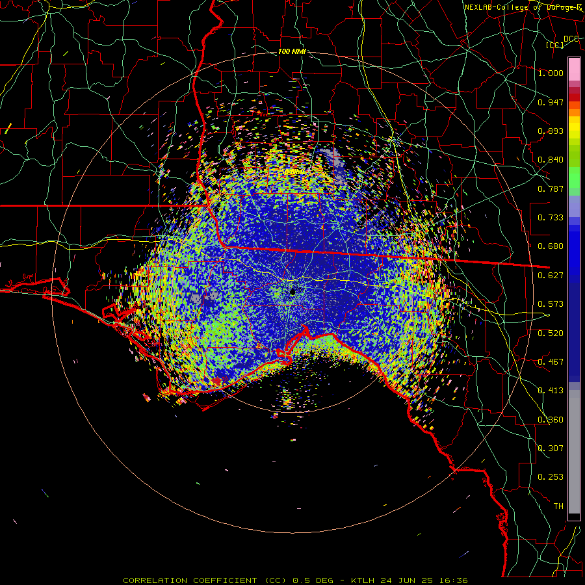Pick the lavender segment of the color bar
The height and width of the screenshot is (585, 585).
(574, 206)
